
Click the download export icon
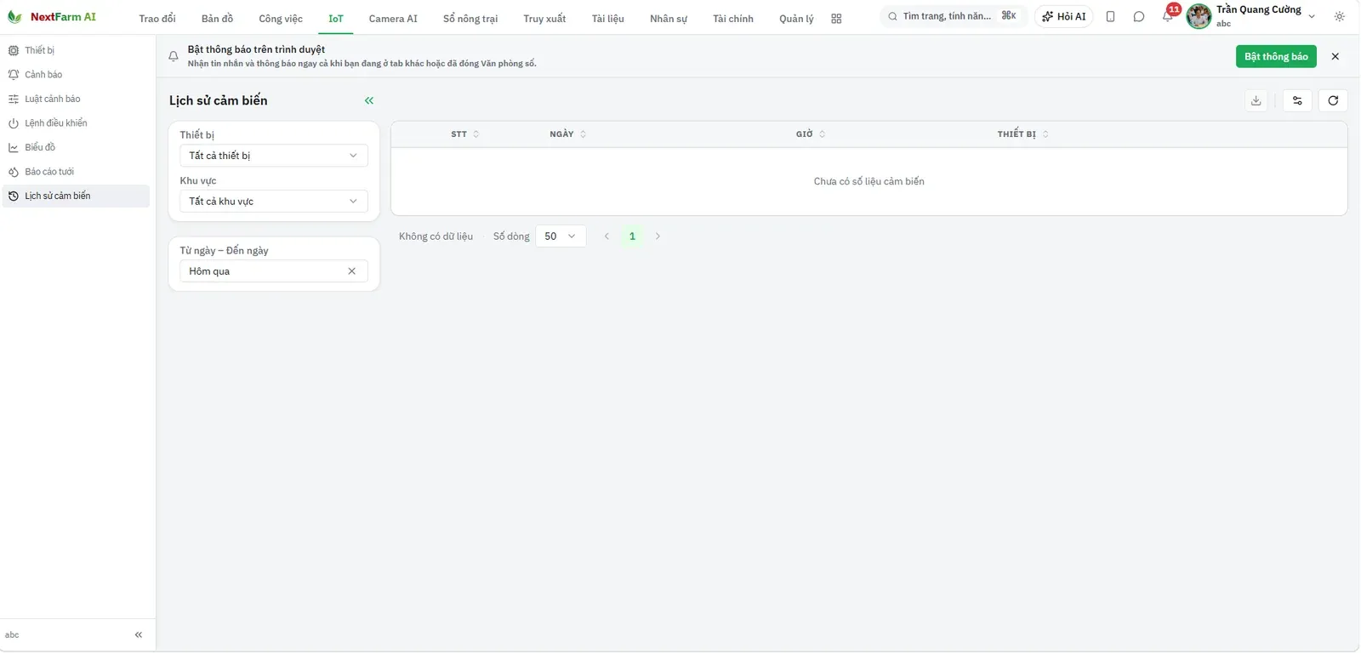pyautogui.click(x=1256, y=100)
